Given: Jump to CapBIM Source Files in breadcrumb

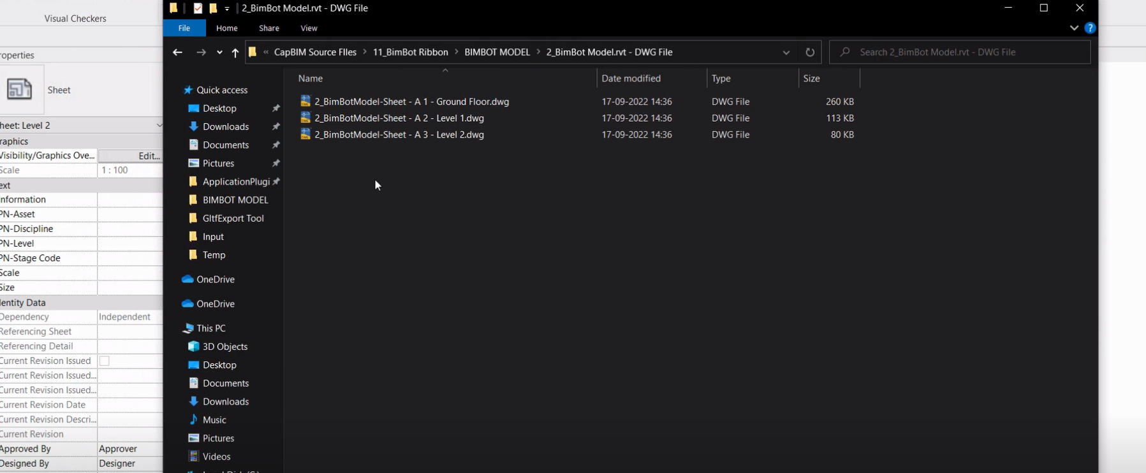Looking at the screenshot, I should (x=315, y=52).
